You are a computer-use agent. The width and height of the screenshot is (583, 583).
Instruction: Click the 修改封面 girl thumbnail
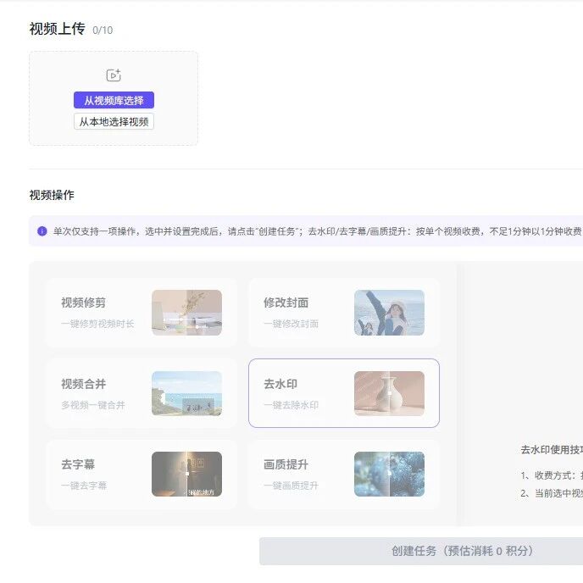point(389,313)
